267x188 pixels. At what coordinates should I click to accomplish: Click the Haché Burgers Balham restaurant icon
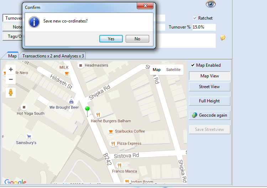[x=98, y=115]
